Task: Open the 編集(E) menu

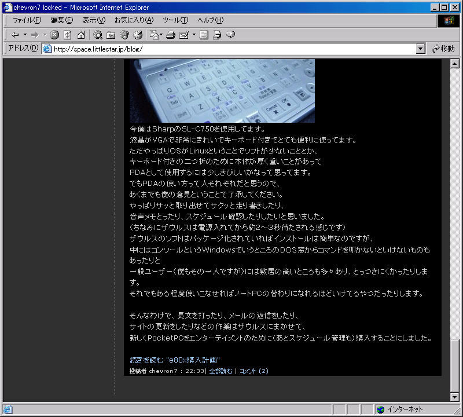Action: pos(62,20)
